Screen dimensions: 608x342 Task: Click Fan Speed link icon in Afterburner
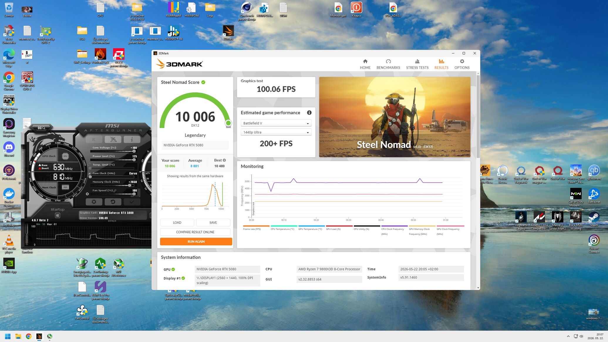coord(115,191)
